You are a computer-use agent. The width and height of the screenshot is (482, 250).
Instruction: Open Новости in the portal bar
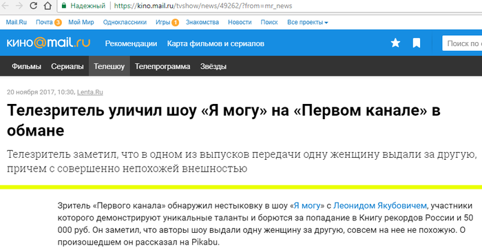pyautogui.click(x=240, y=22)
